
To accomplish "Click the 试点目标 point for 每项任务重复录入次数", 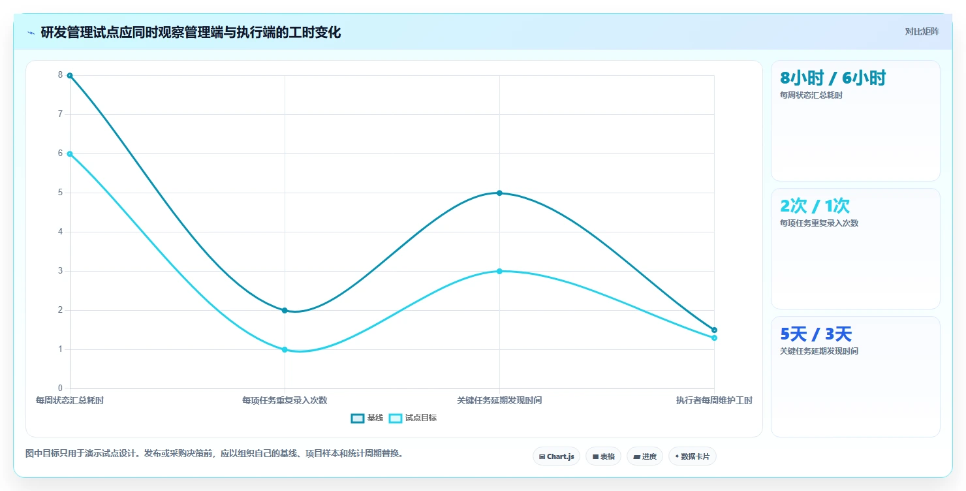I will [x=285, y=350].
